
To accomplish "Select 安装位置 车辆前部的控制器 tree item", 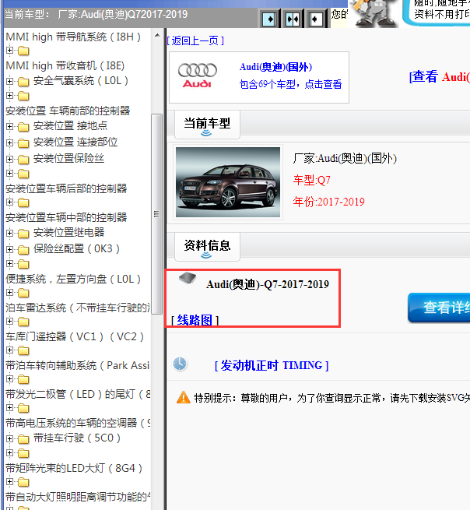I will point(68,111).
